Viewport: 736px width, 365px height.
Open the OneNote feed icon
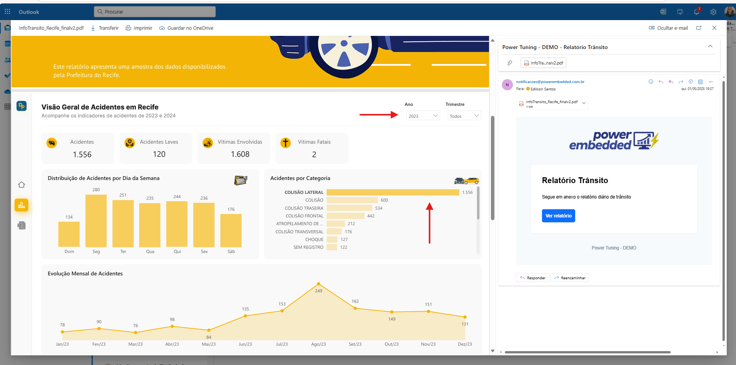[663, 12]
